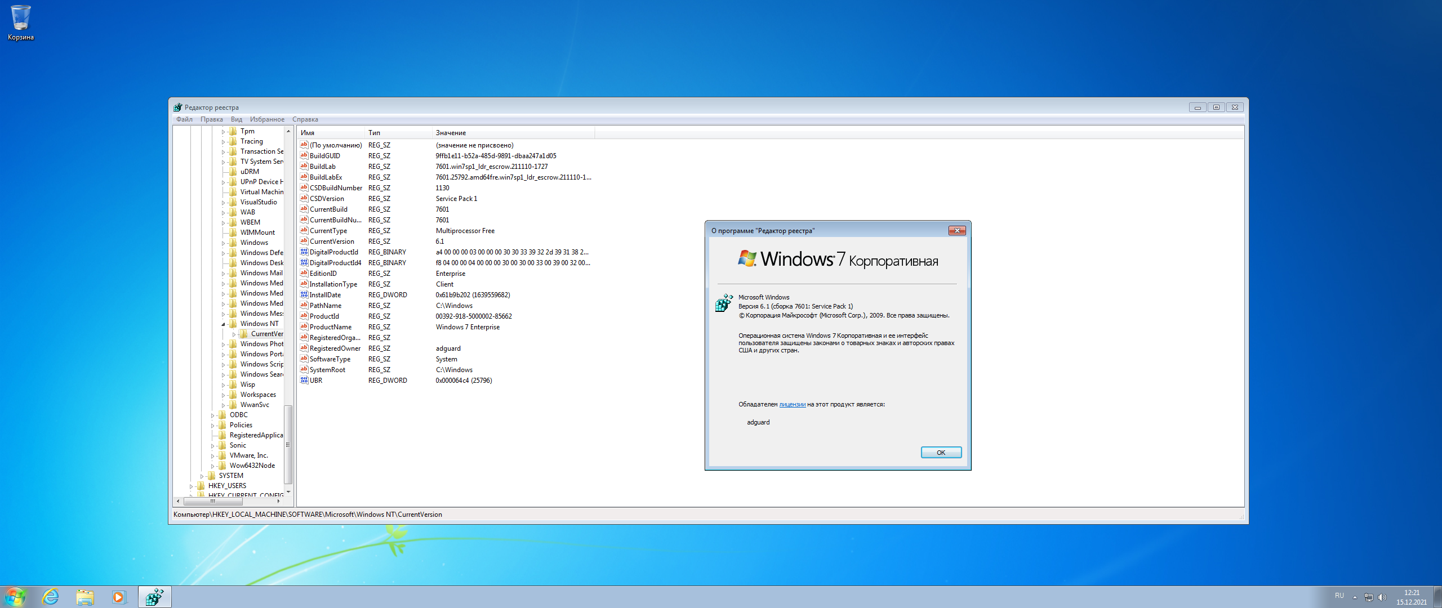Image resolution: width=1442 pixels, height=608 pixels.
Task: Select the ProductId value name
Action: (x=324, y=316)
